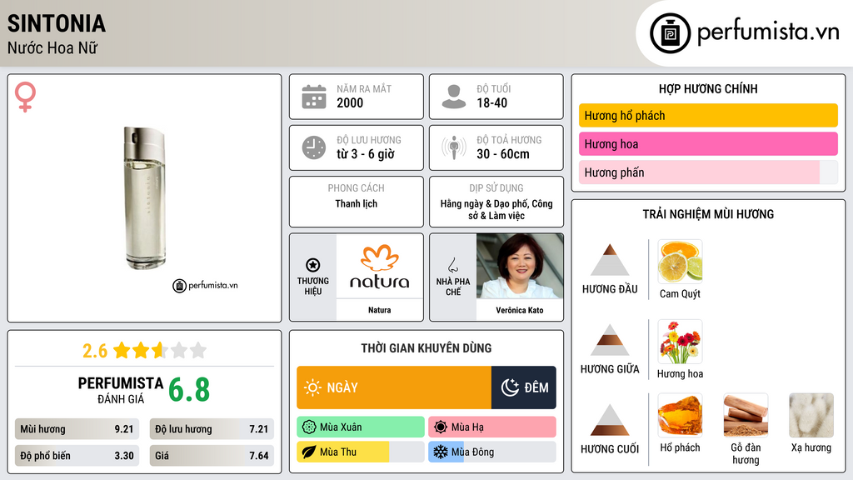This screenshot has height=480, width=853.
Task: Click the Hương cuối pyramid icon
Action: pyautogui.click(x=610, y=420)
